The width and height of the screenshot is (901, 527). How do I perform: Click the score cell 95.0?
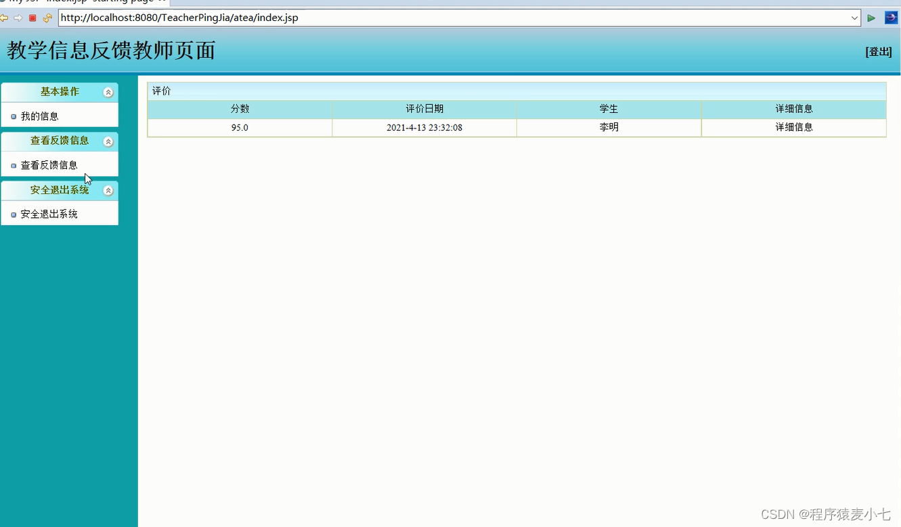240,127
